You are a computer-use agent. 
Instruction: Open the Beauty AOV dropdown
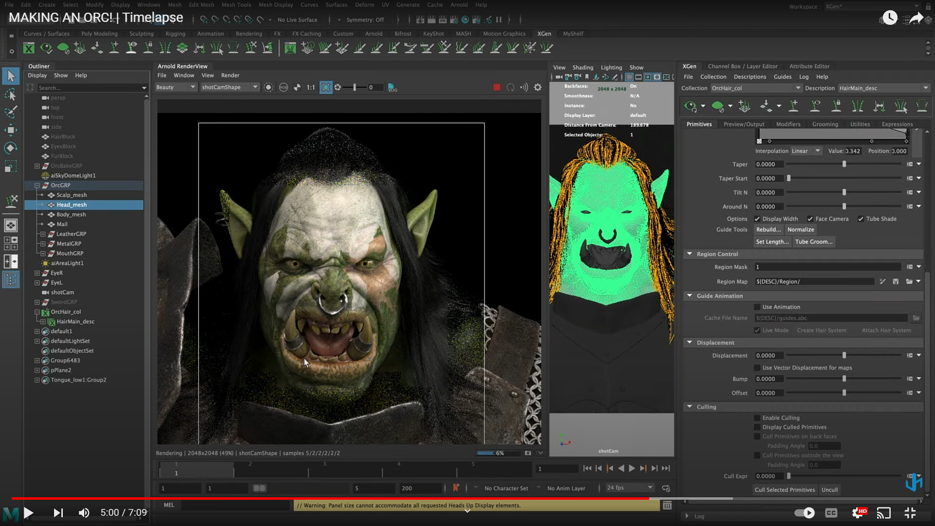(175, 87)
